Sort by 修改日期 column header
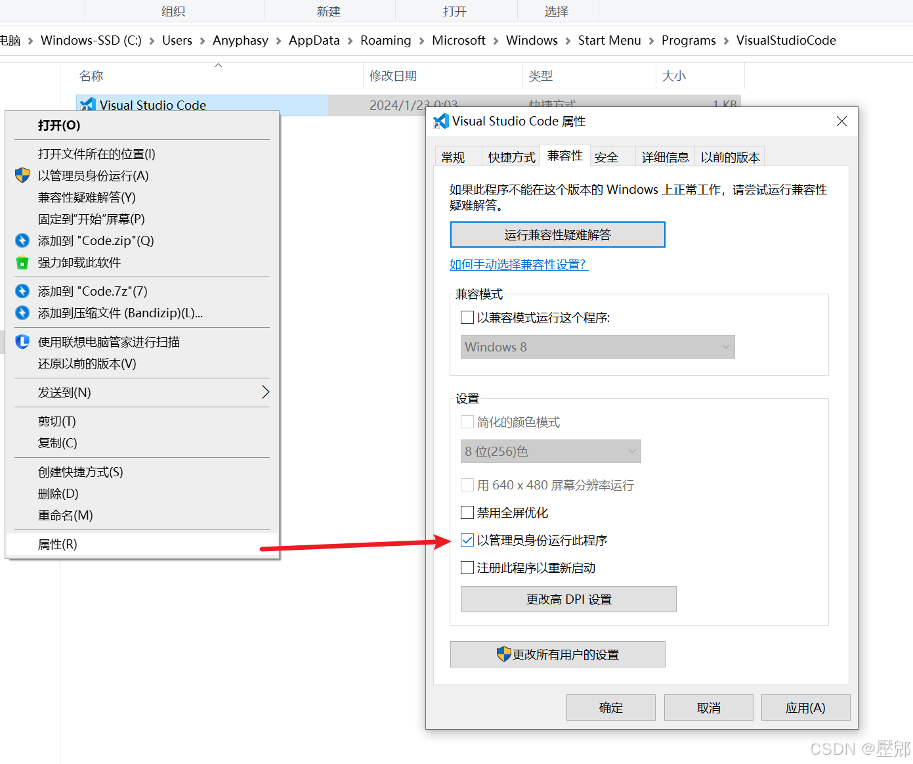 [x=443, y=76]
